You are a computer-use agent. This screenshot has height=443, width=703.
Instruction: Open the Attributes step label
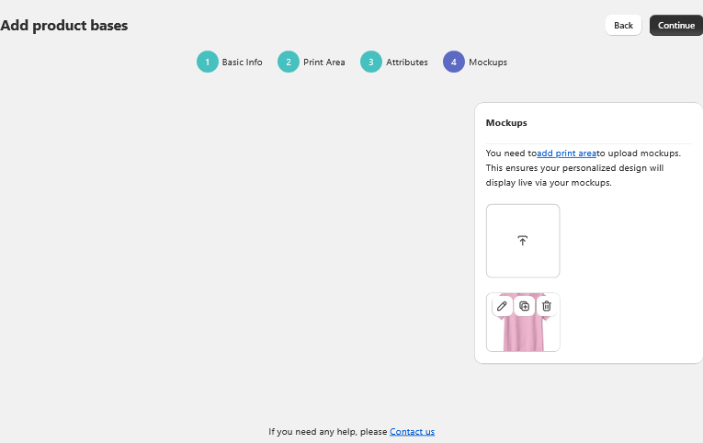(406, 62)
